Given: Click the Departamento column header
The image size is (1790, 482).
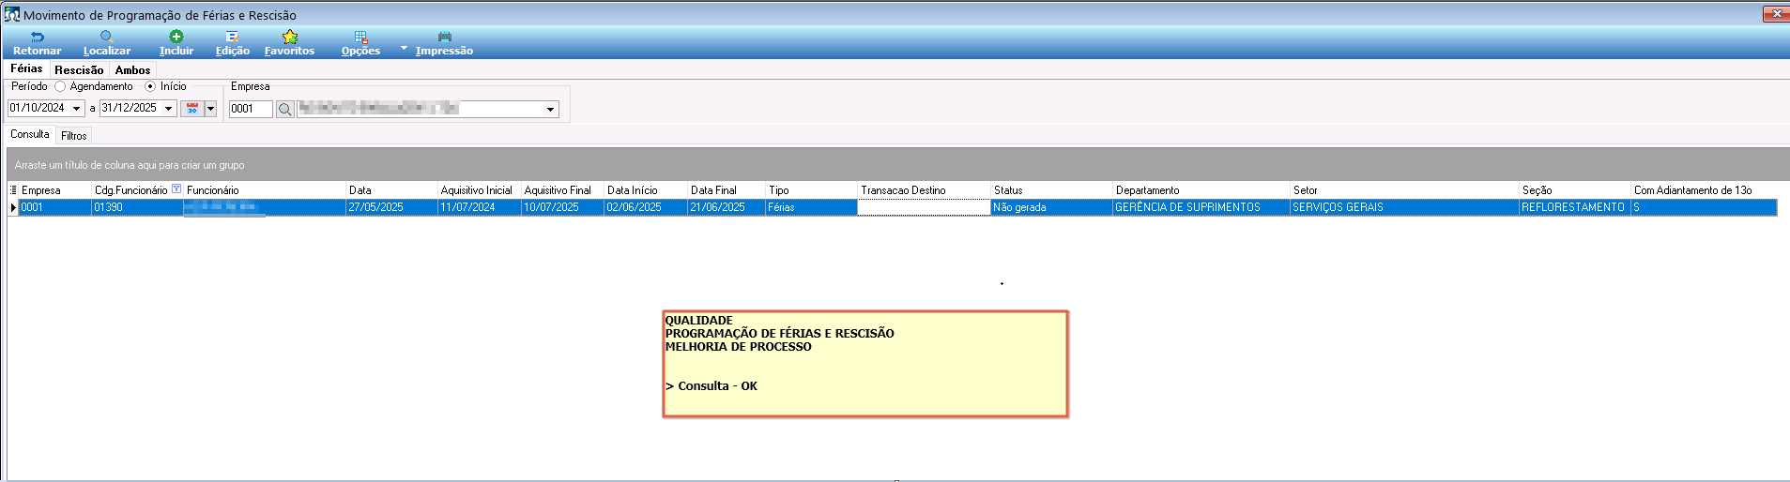Looking at the screenshot, I should pyautogui.click(x=1201, y=190).
